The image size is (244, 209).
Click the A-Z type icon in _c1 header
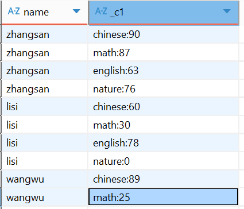(x=101, y=11)
